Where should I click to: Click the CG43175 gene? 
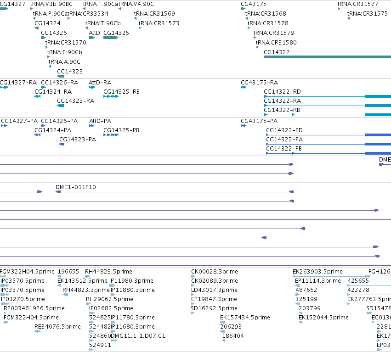coord(243,9)
